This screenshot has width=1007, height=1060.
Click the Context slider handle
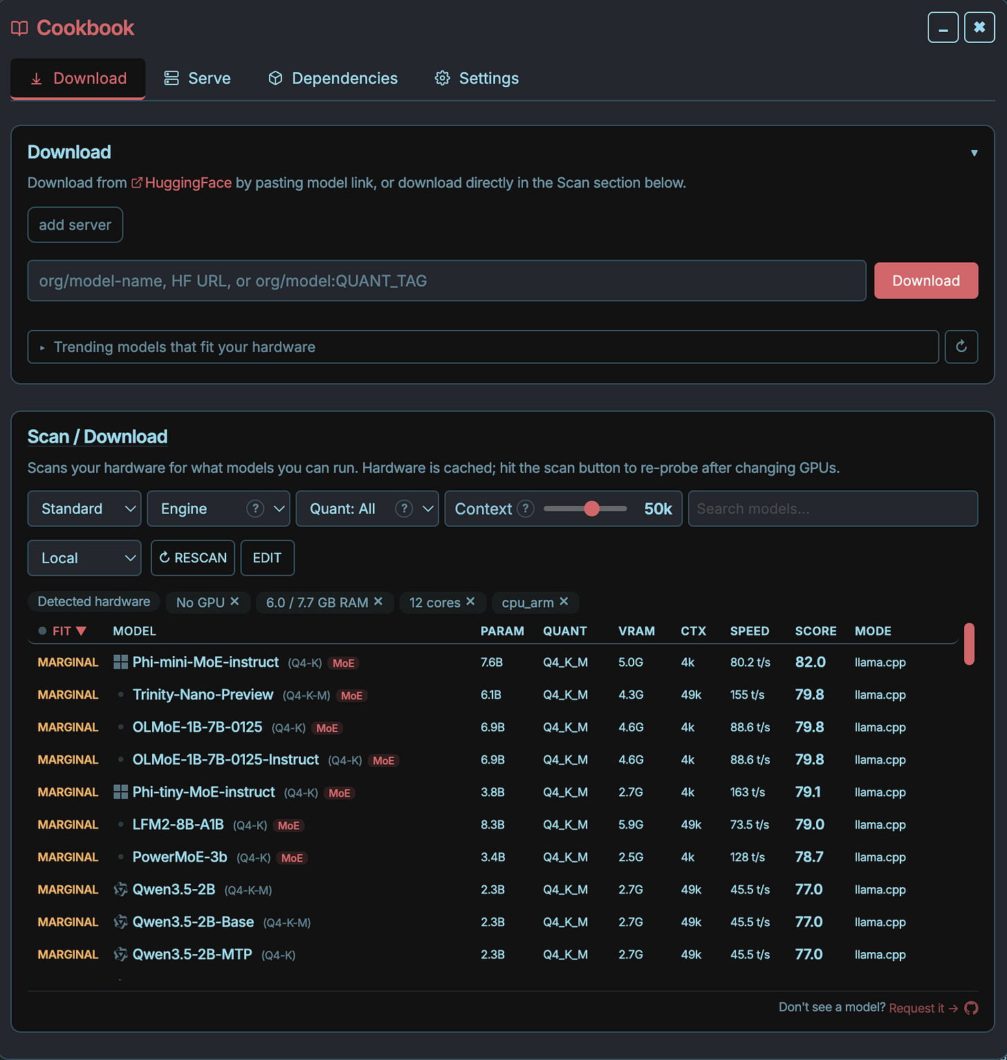[x=591, y=509]
